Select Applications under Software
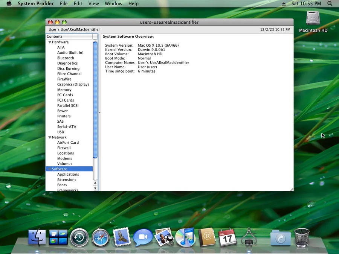This screenshot has width=339, height=254. (68, 174)
